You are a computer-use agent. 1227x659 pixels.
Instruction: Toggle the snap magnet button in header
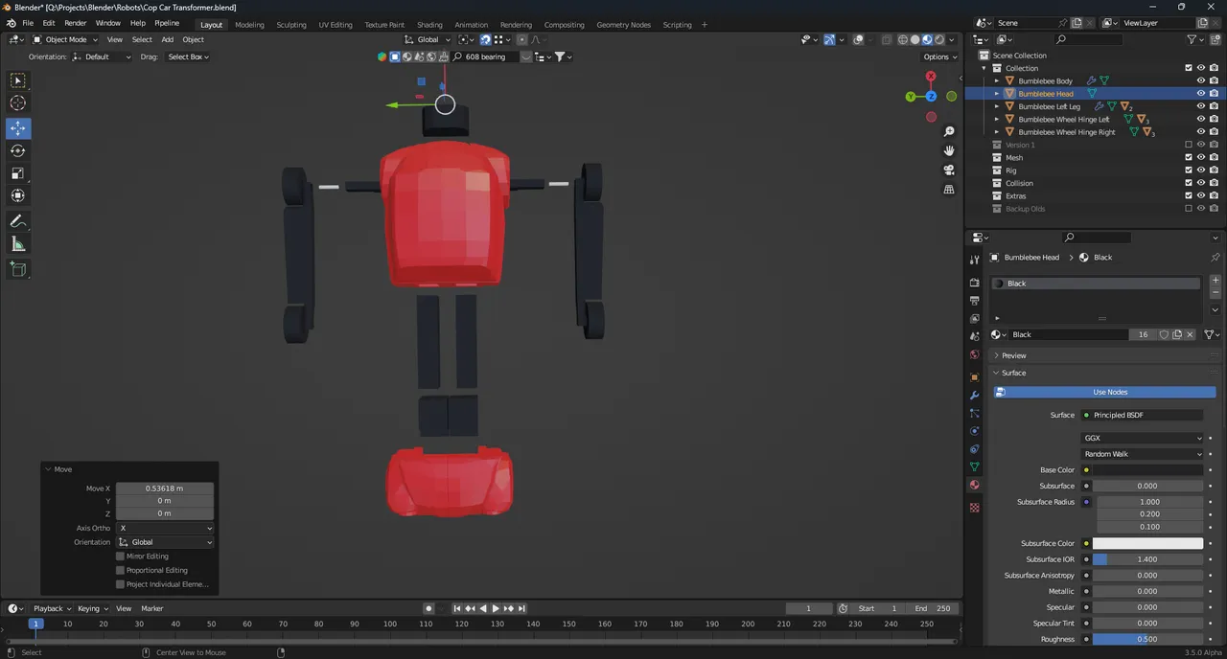pyautogui.click(x=486, y=39)
